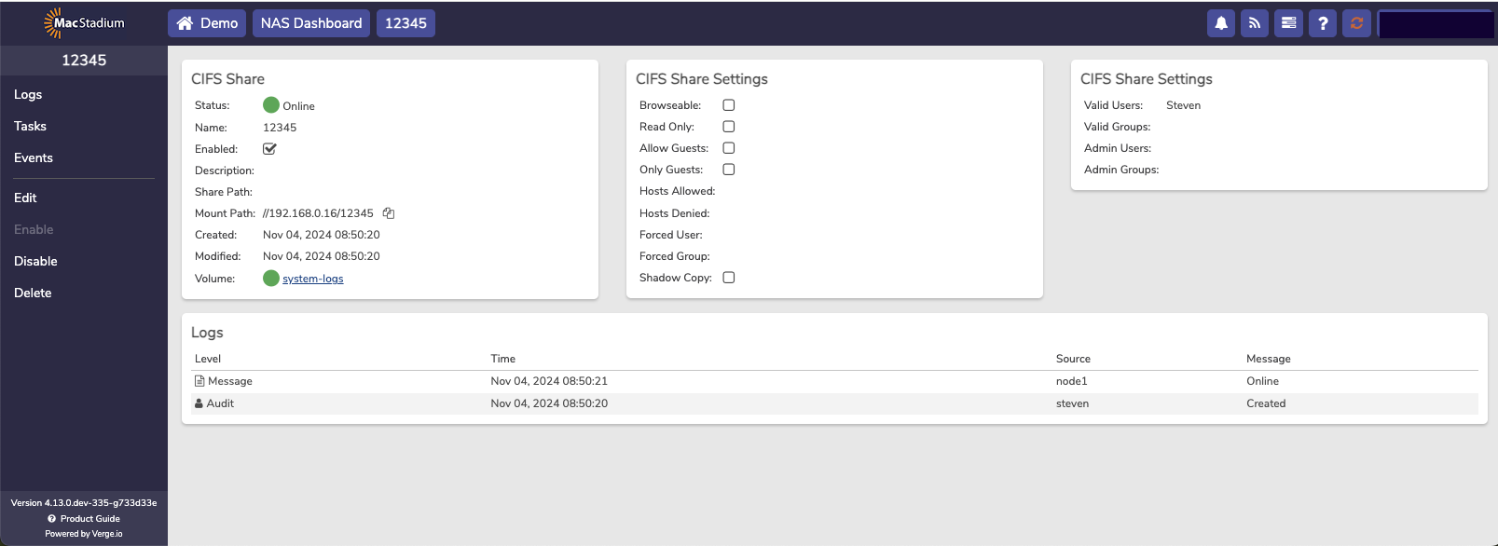
Task: Click the MacStadium logo
Action: 84,23
